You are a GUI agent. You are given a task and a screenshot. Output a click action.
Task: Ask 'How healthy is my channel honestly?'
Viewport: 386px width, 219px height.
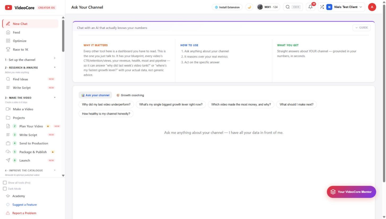tap(106, 114)
